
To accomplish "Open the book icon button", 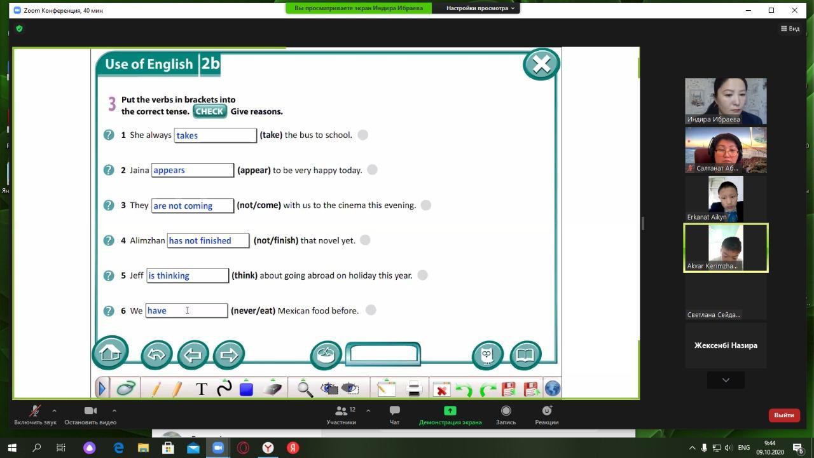I will click(525, 355).
